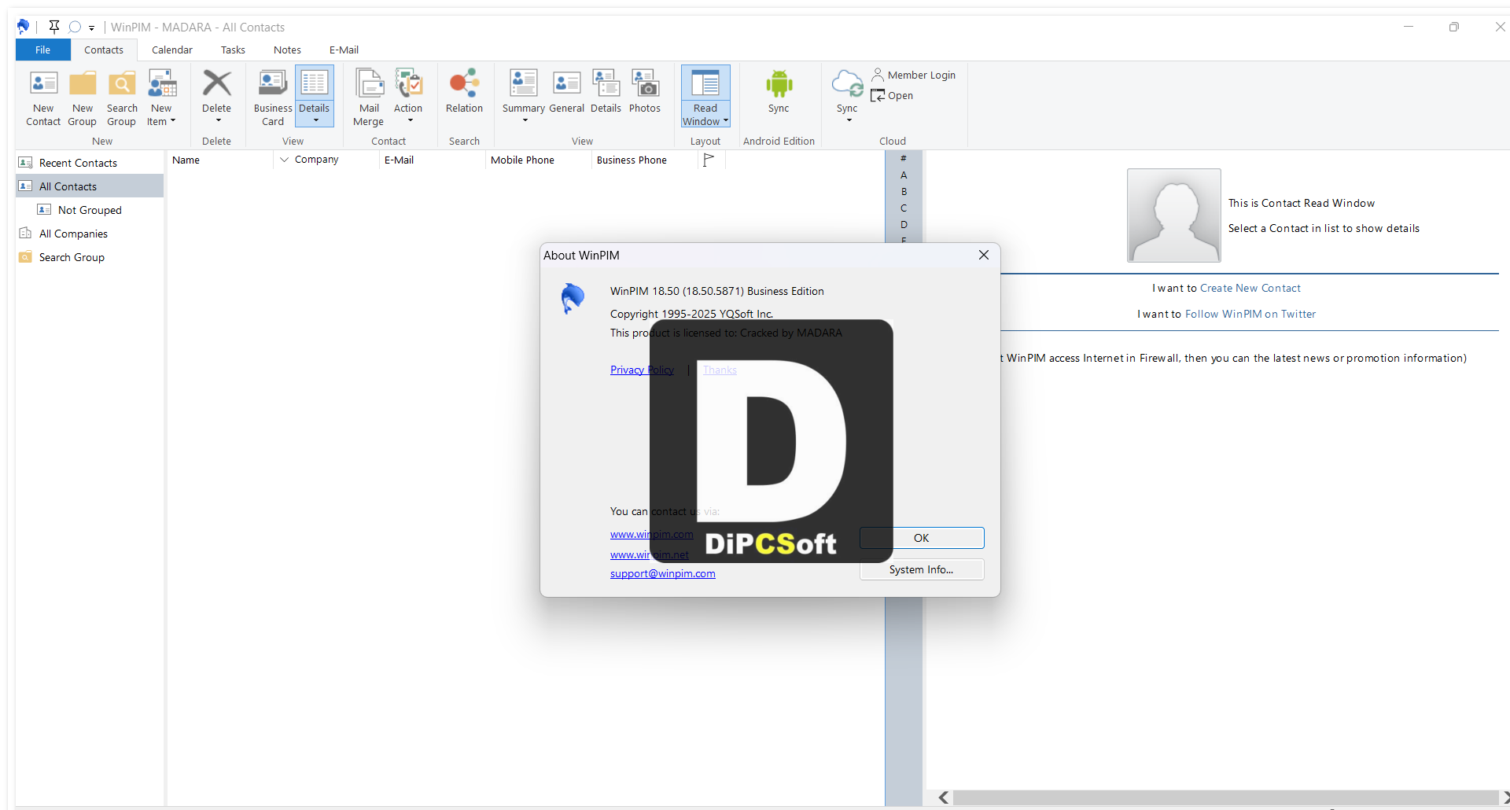Image resolution: width=1510 pixels, height=810 pixels.
Task: Open the Search Group ribbon tool
Action: click(x=122, y=98)
